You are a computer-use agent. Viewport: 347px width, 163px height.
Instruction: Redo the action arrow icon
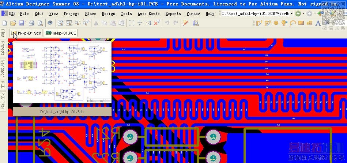pyautogui.click(x=176, y=23)
